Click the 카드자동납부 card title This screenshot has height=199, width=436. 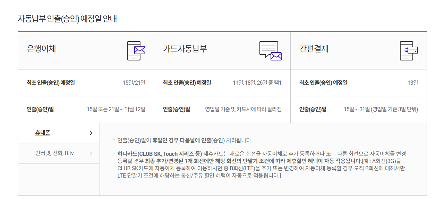(185, 49)
